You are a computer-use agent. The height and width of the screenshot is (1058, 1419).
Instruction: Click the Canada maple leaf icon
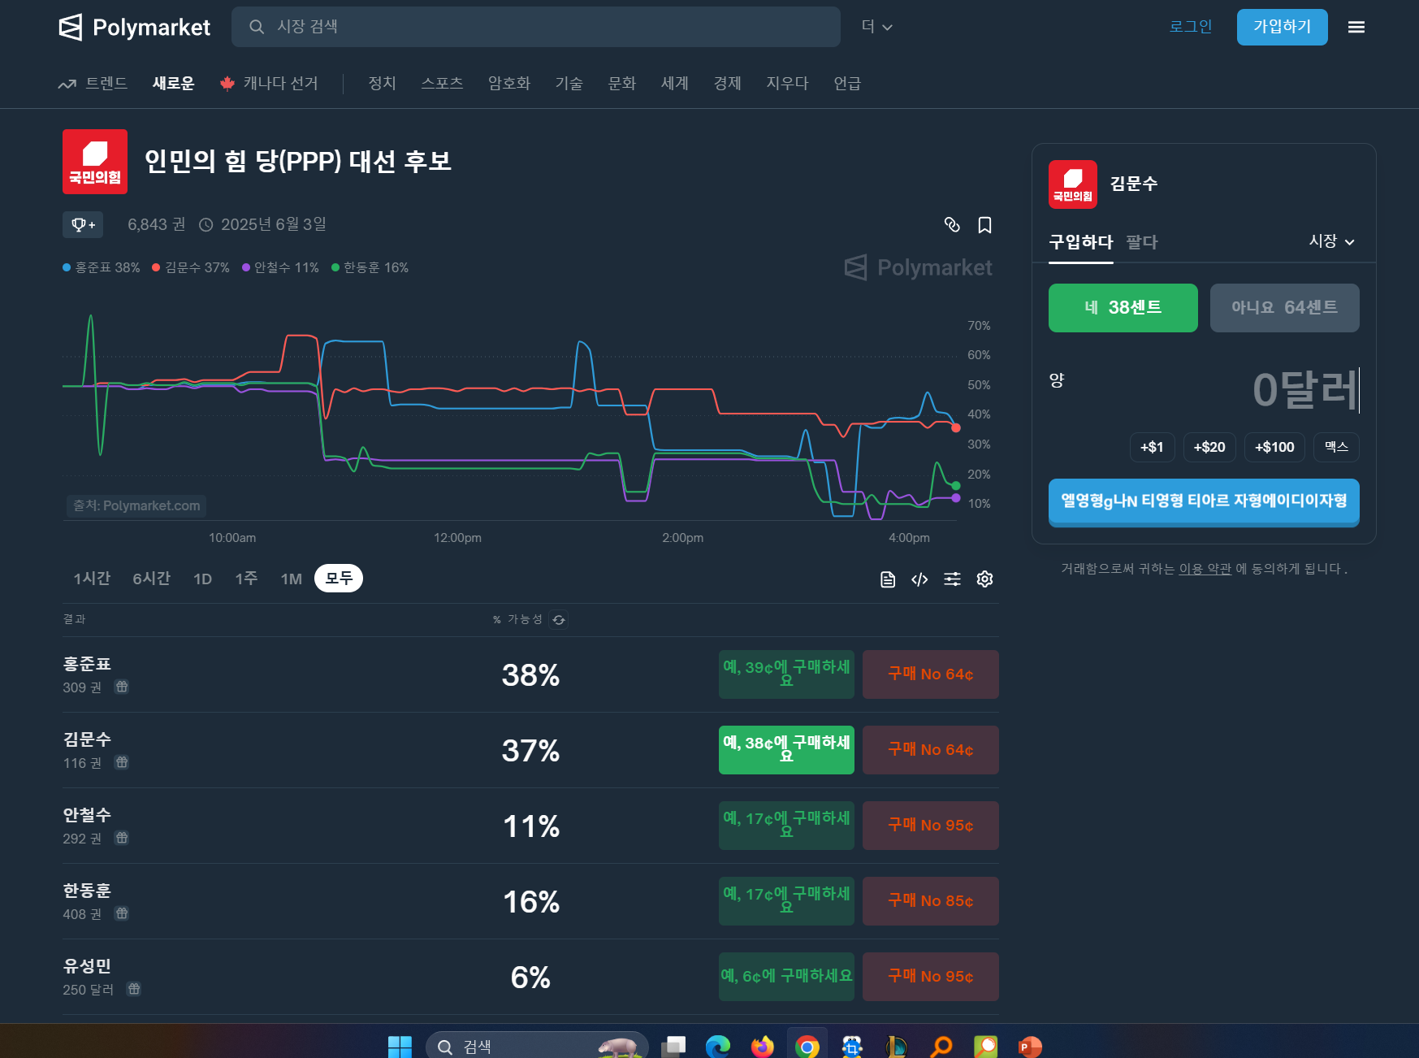pos(227,83)
